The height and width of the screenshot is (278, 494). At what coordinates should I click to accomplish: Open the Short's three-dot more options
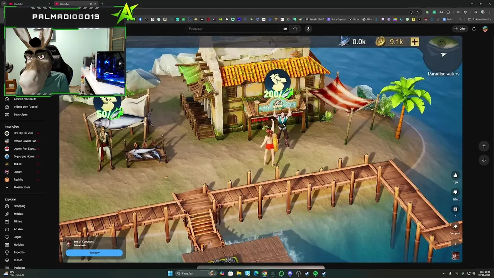[455, 243]
